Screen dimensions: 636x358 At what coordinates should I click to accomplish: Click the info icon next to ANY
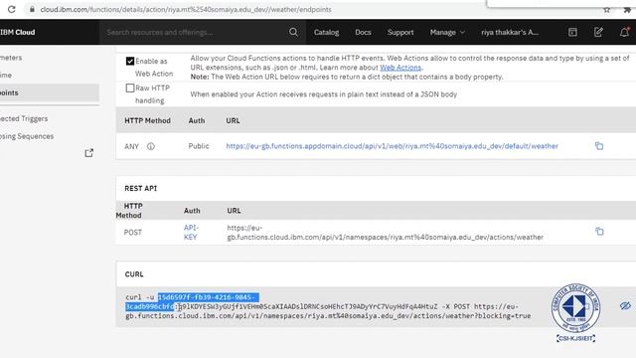[150, 146]
